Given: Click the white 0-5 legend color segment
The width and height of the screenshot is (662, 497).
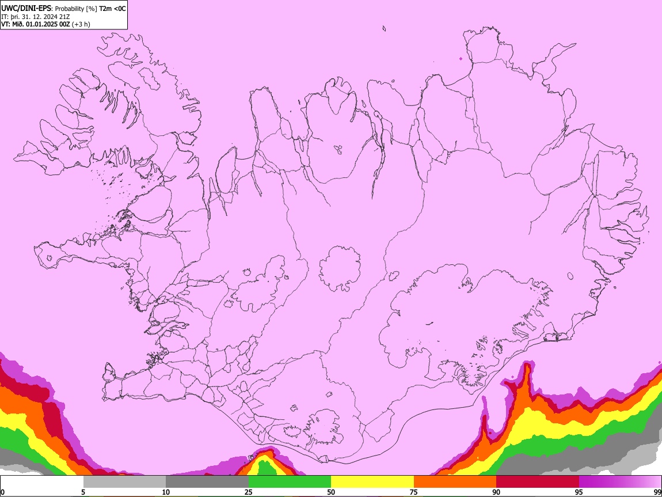Looking at the screenshot, I should tap(42, 482).
